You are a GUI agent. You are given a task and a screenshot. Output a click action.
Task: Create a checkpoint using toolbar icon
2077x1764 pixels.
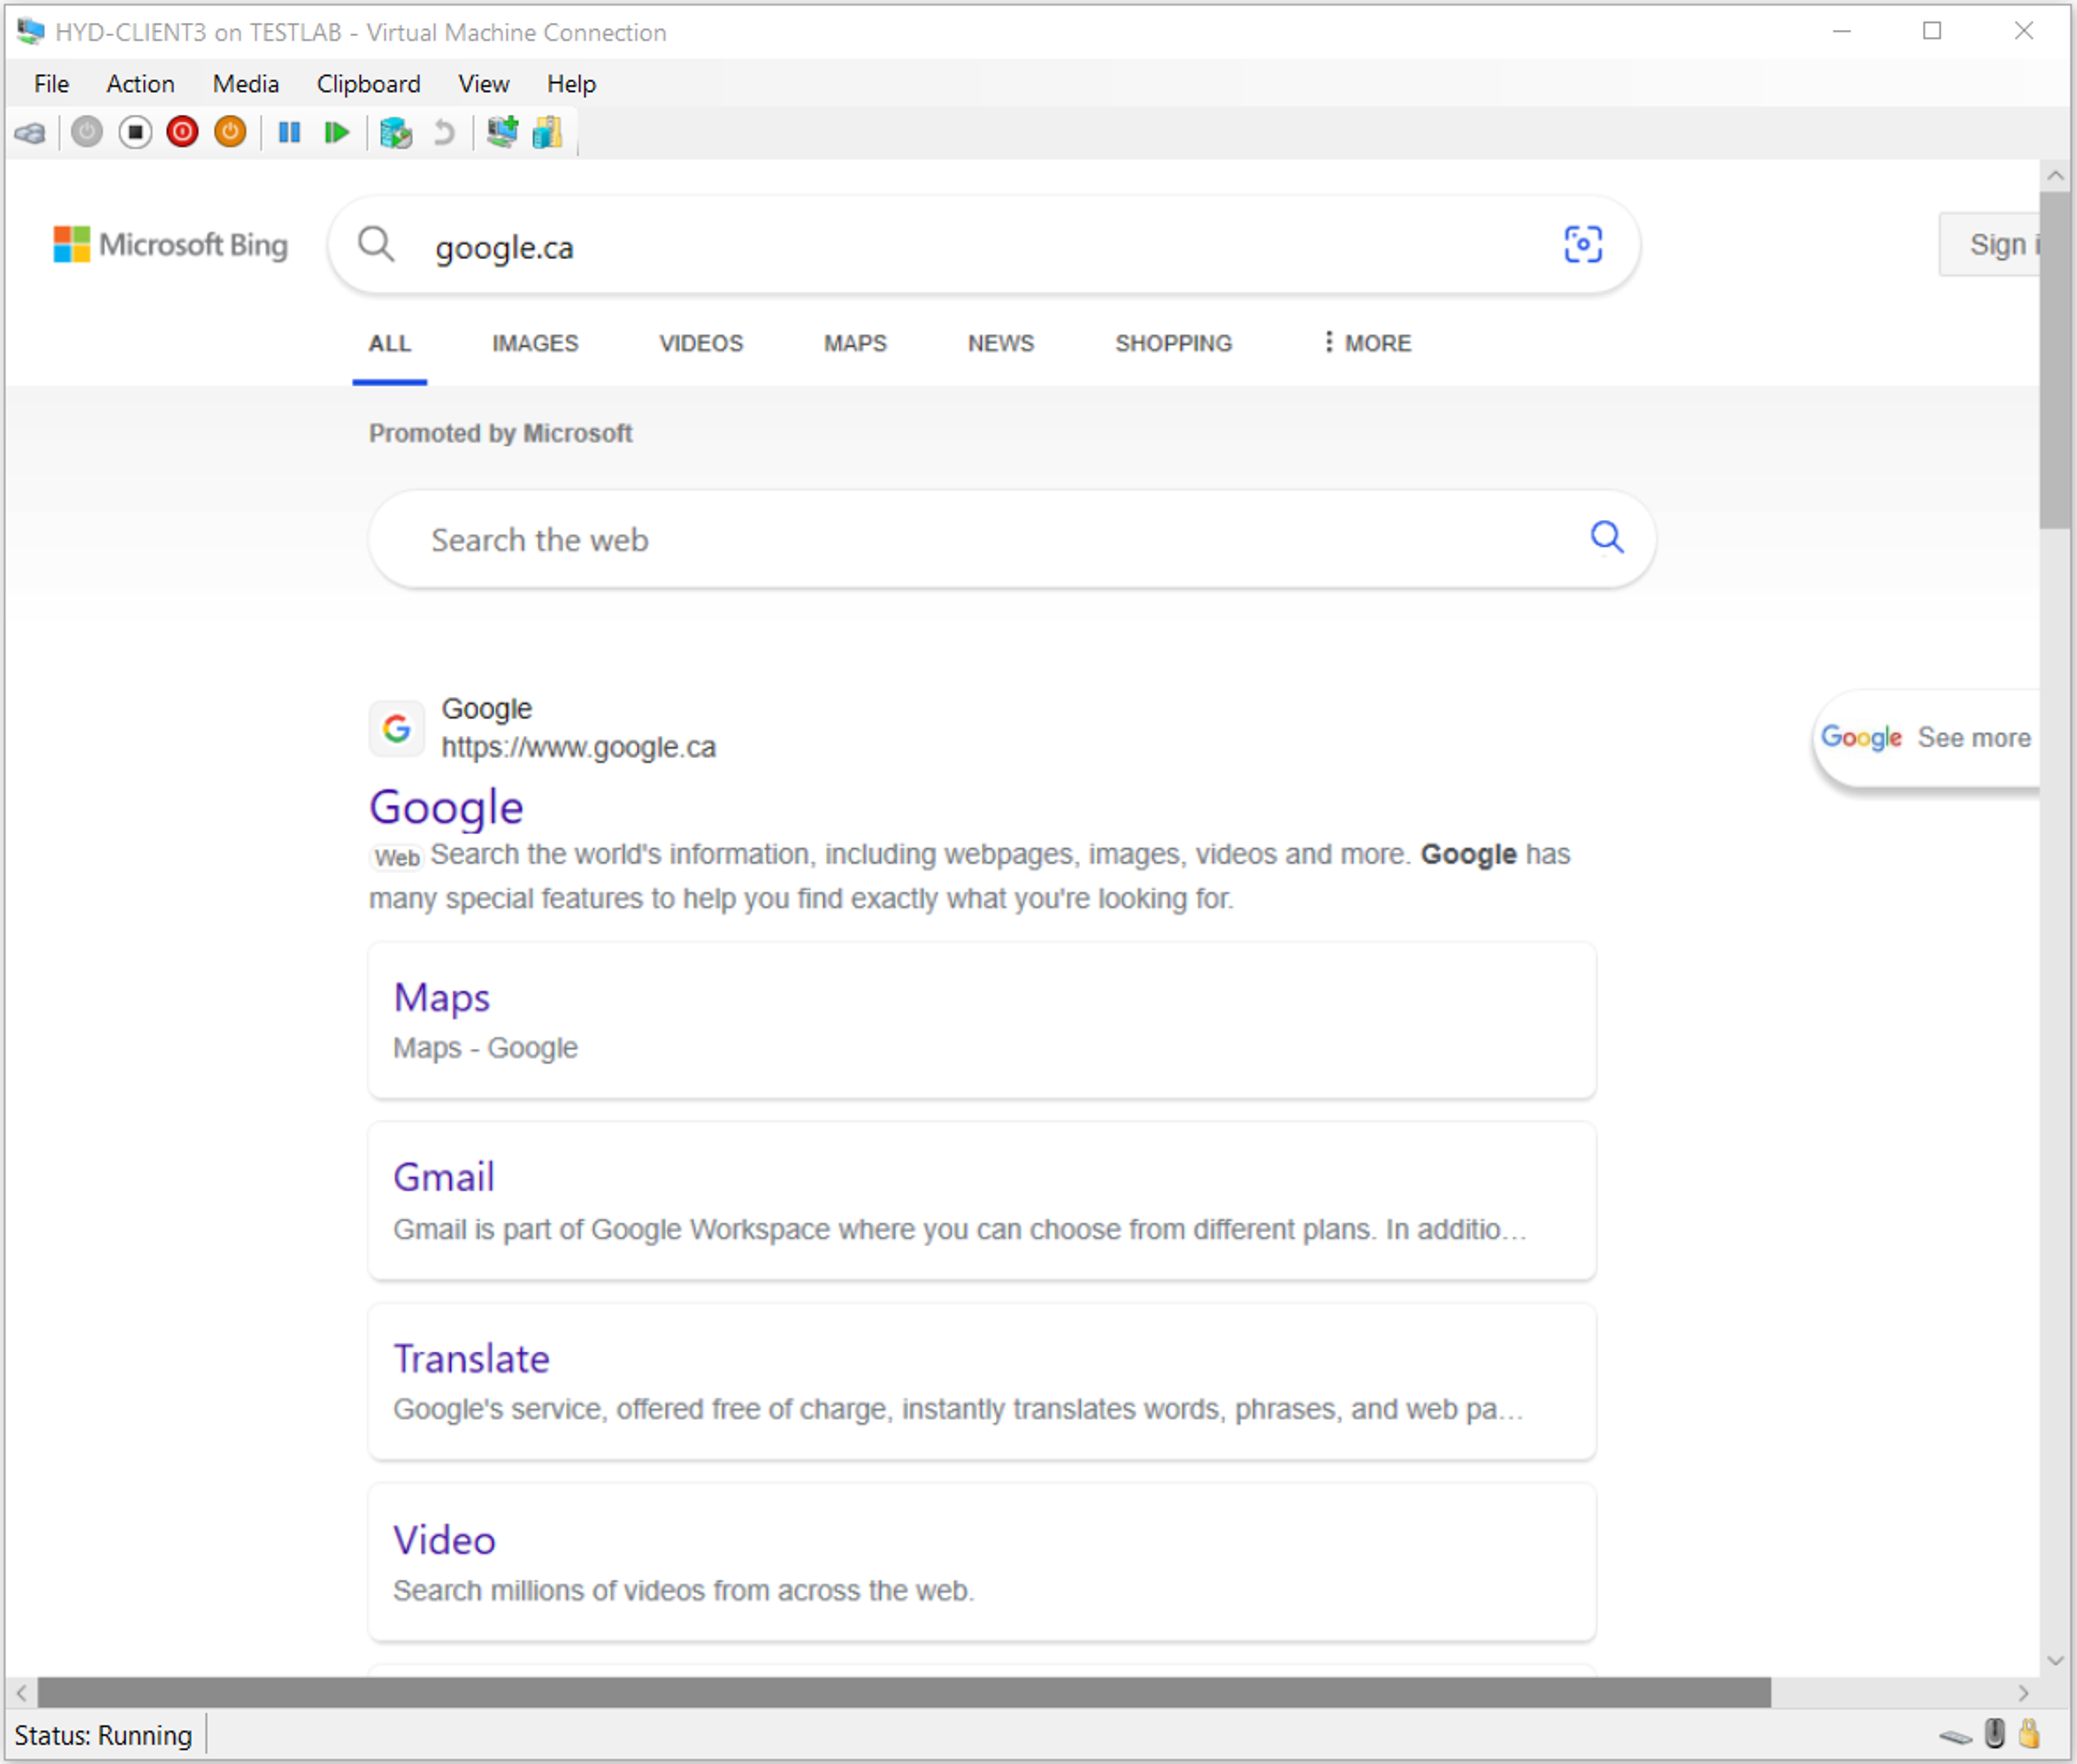pyautogui.click(x=396, y=132)
